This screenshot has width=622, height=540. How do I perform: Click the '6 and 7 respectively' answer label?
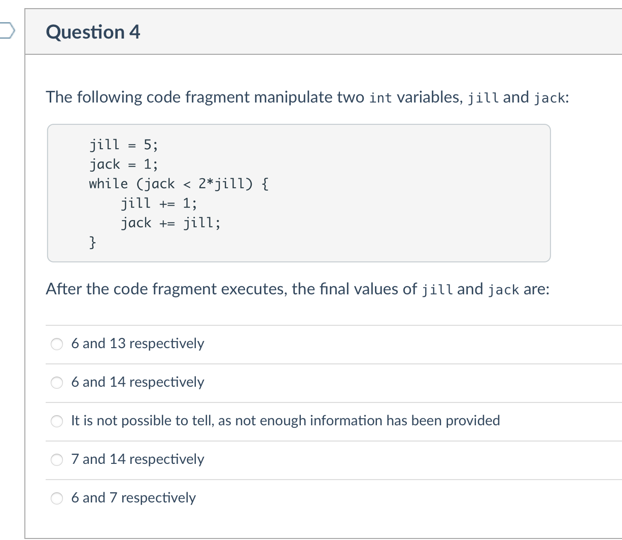coord(133,498)
